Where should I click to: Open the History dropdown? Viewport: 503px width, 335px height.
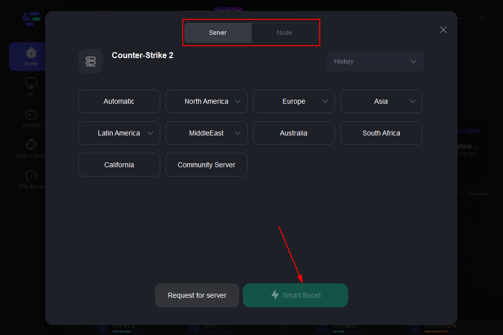(x=375, y=62)
